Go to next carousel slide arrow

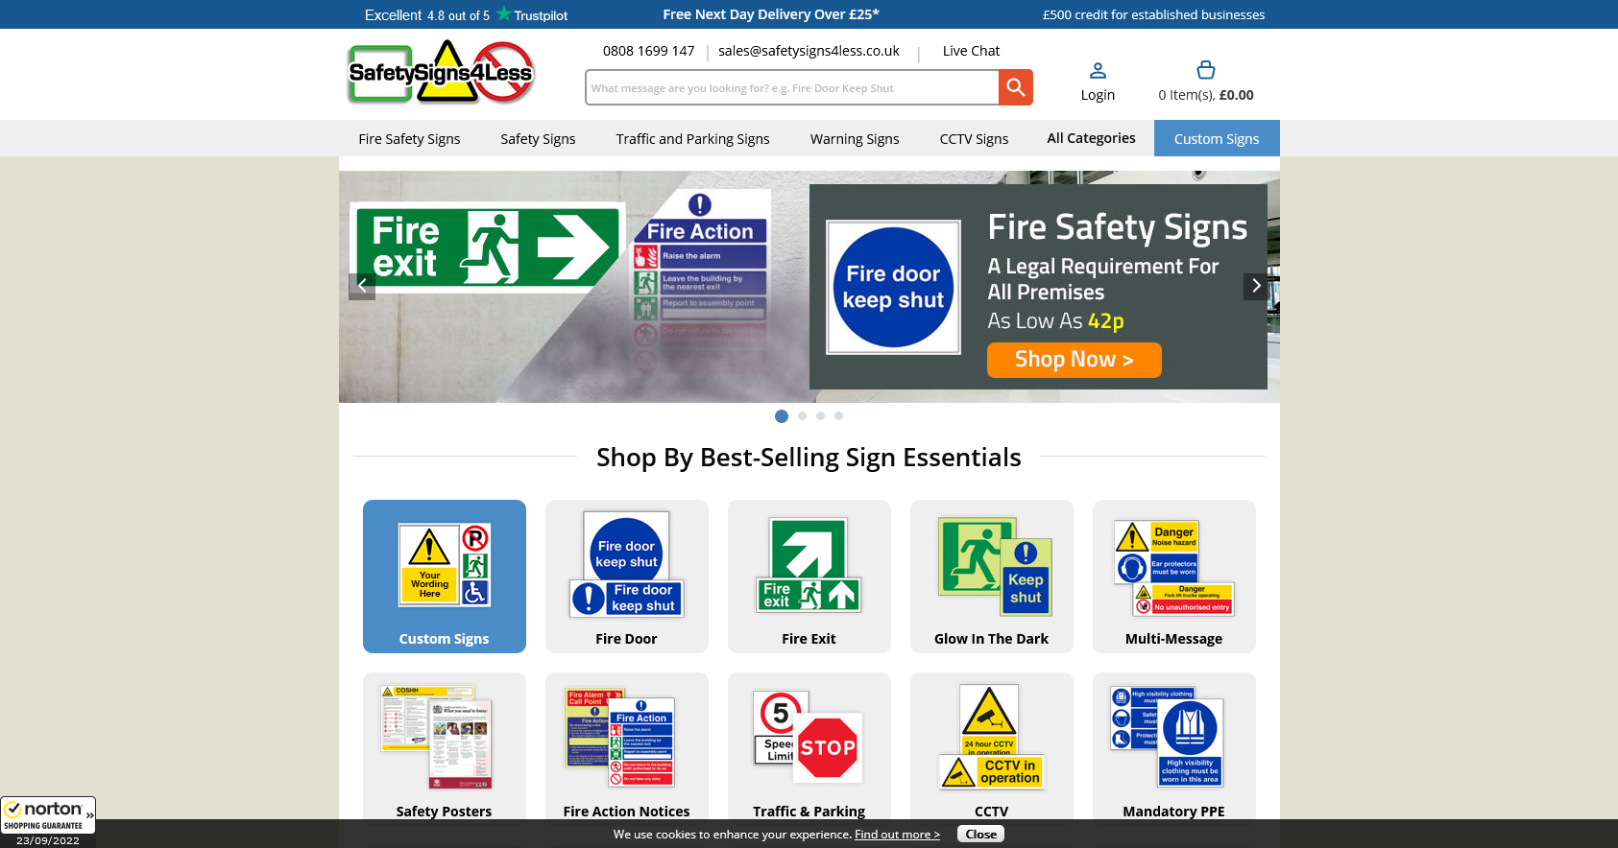pos(1256,286)
